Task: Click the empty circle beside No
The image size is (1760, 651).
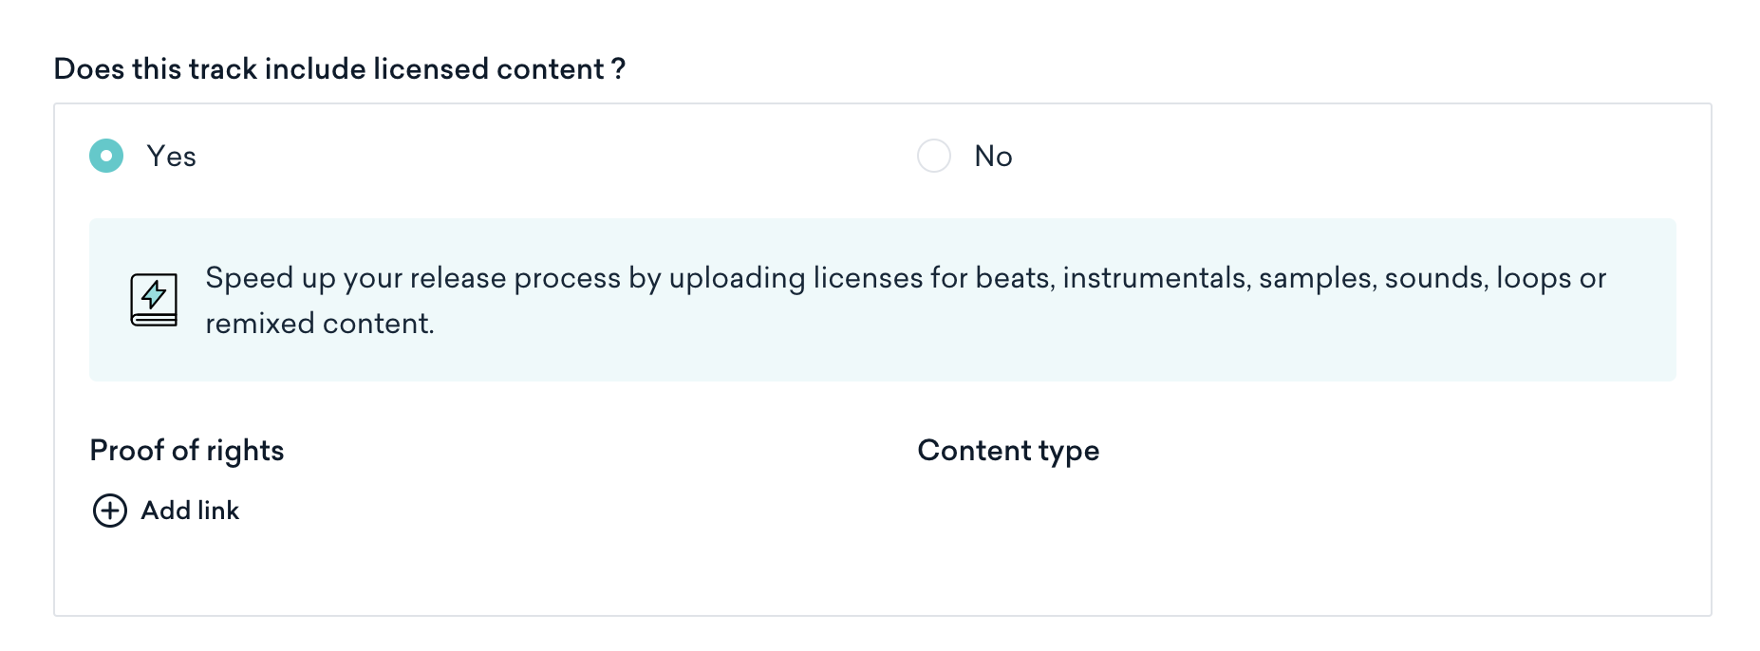Action: pyautogui.click(x=934, y=156)
